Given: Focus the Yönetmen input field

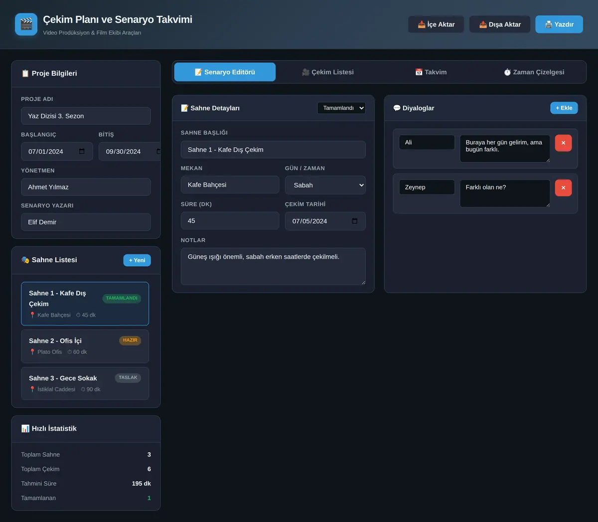Looking at the screenshot, I should click(86, 187).
